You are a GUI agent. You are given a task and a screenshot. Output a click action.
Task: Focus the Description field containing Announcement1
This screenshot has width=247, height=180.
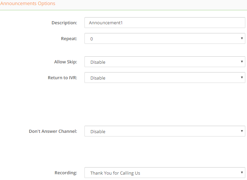tap(165, 23)
